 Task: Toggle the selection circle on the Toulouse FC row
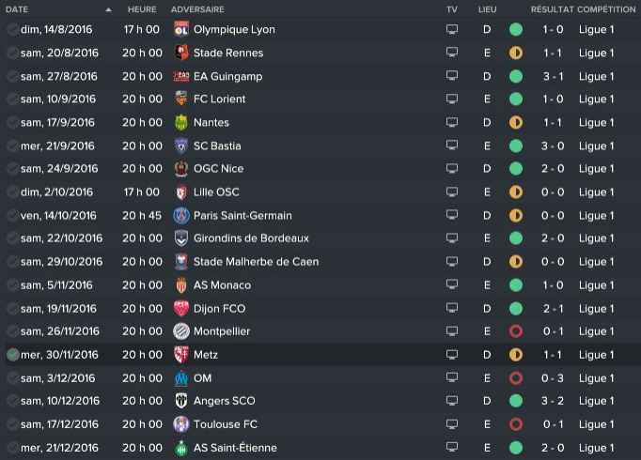12,424
